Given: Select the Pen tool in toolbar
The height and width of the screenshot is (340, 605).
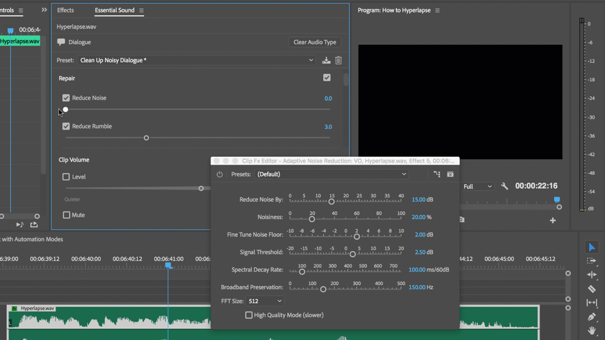Looking at the screenshot, I should (x=592, y=317).
